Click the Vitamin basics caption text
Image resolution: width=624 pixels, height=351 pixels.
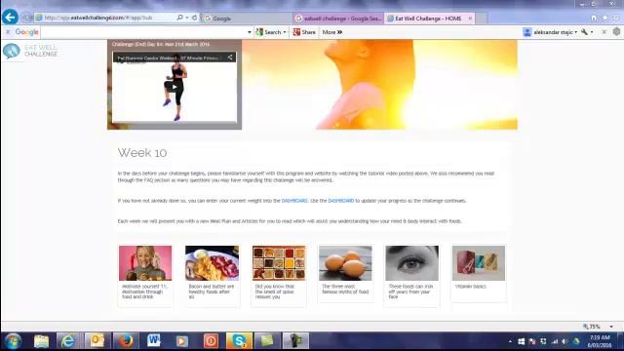[x=470, y=286]
